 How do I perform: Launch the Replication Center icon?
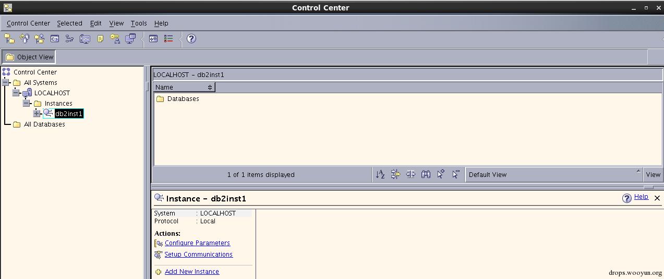(25, 39)
